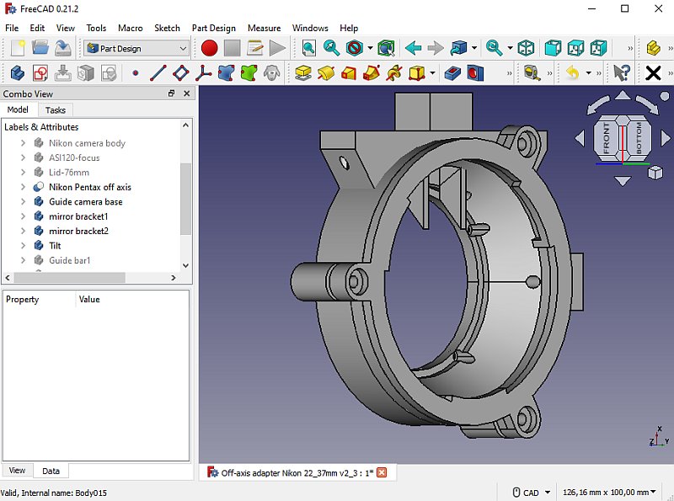Select Guide bar1 in the model tree
Image resolution: width=674 pixels, height=501 pixels.
tap(70, 260)
